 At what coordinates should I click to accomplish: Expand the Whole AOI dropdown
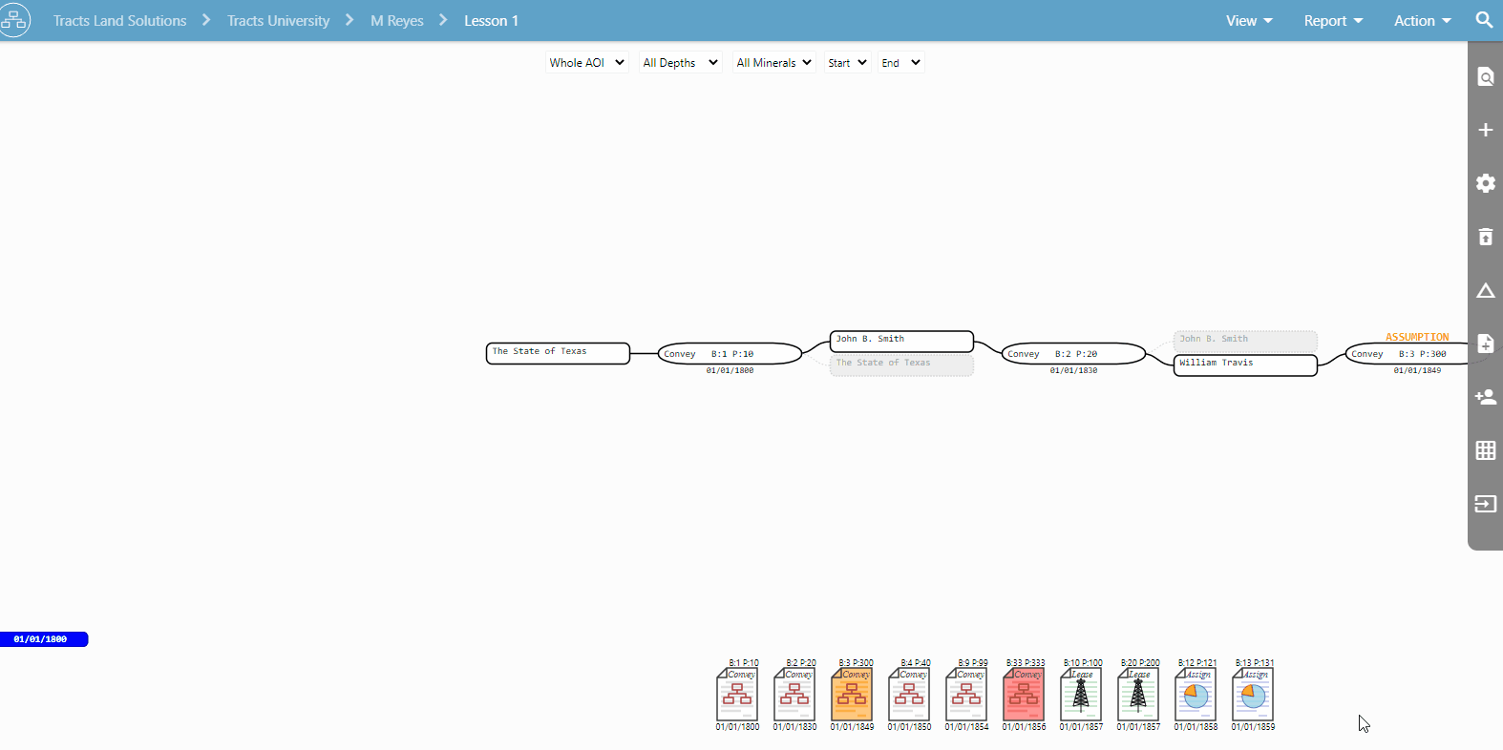coord(586,63)
